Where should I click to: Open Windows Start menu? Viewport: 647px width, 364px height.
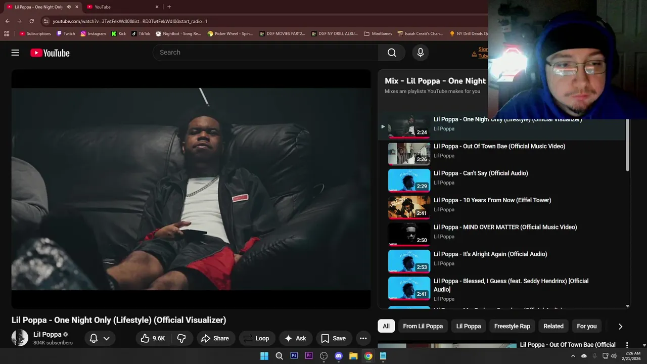(264, 356)
